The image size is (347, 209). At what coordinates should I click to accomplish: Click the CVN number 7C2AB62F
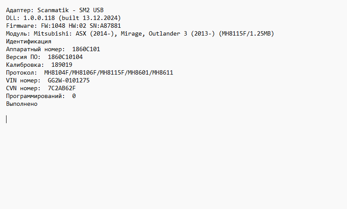pyautogui.click(x=61, y=88)
